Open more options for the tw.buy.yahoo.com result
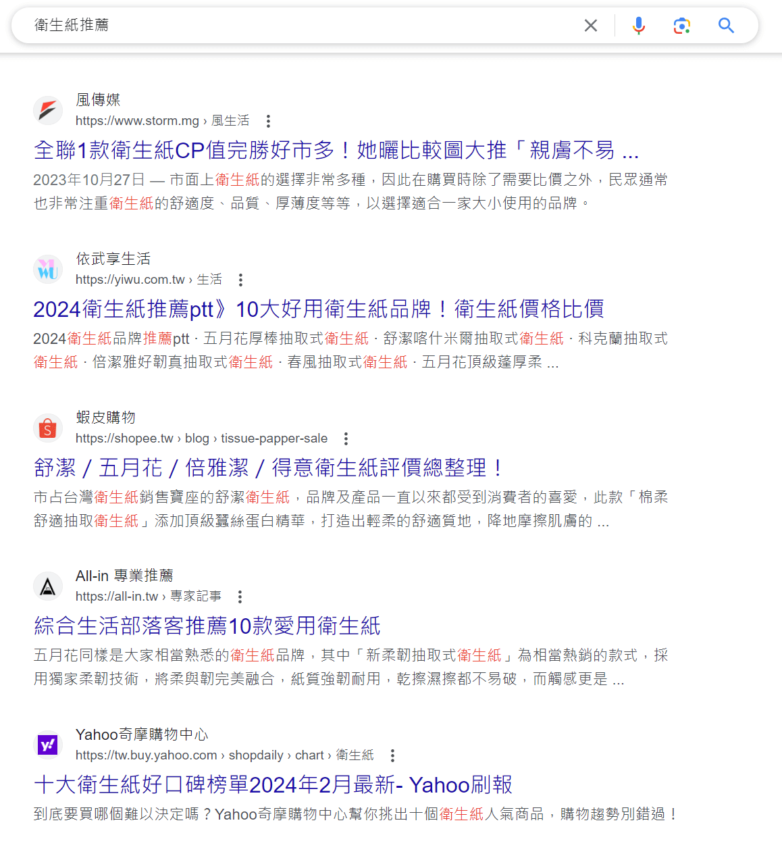782x852 pixels. click(392, 755)
